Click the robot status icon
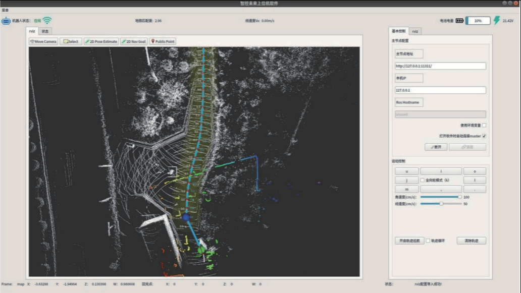The image size is (521, 293). 6,21
